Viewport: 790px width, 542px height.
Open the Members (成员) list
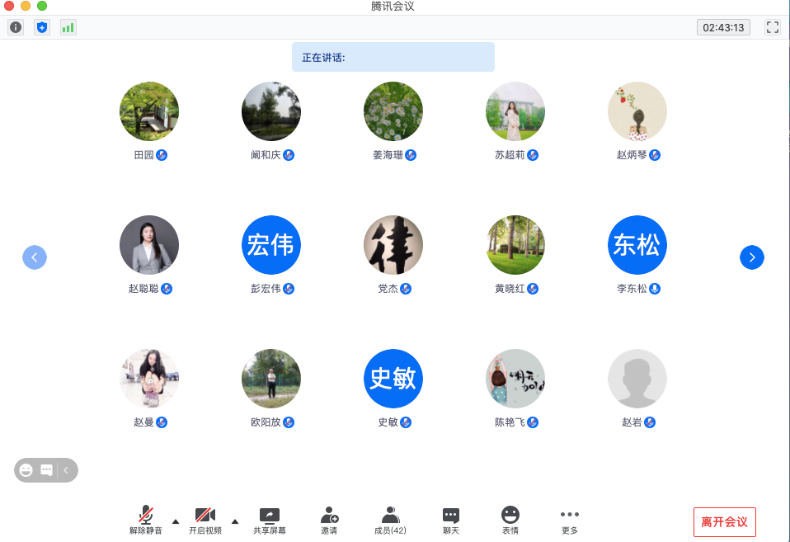390,520
